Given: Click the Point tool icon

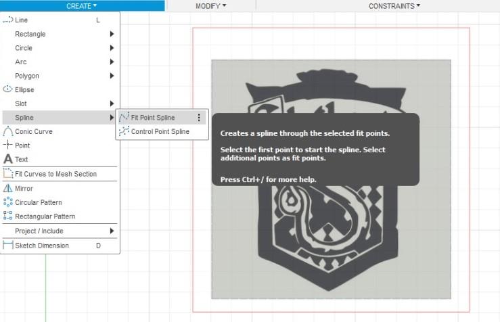Looking at the screenshot, I should 7,145.
